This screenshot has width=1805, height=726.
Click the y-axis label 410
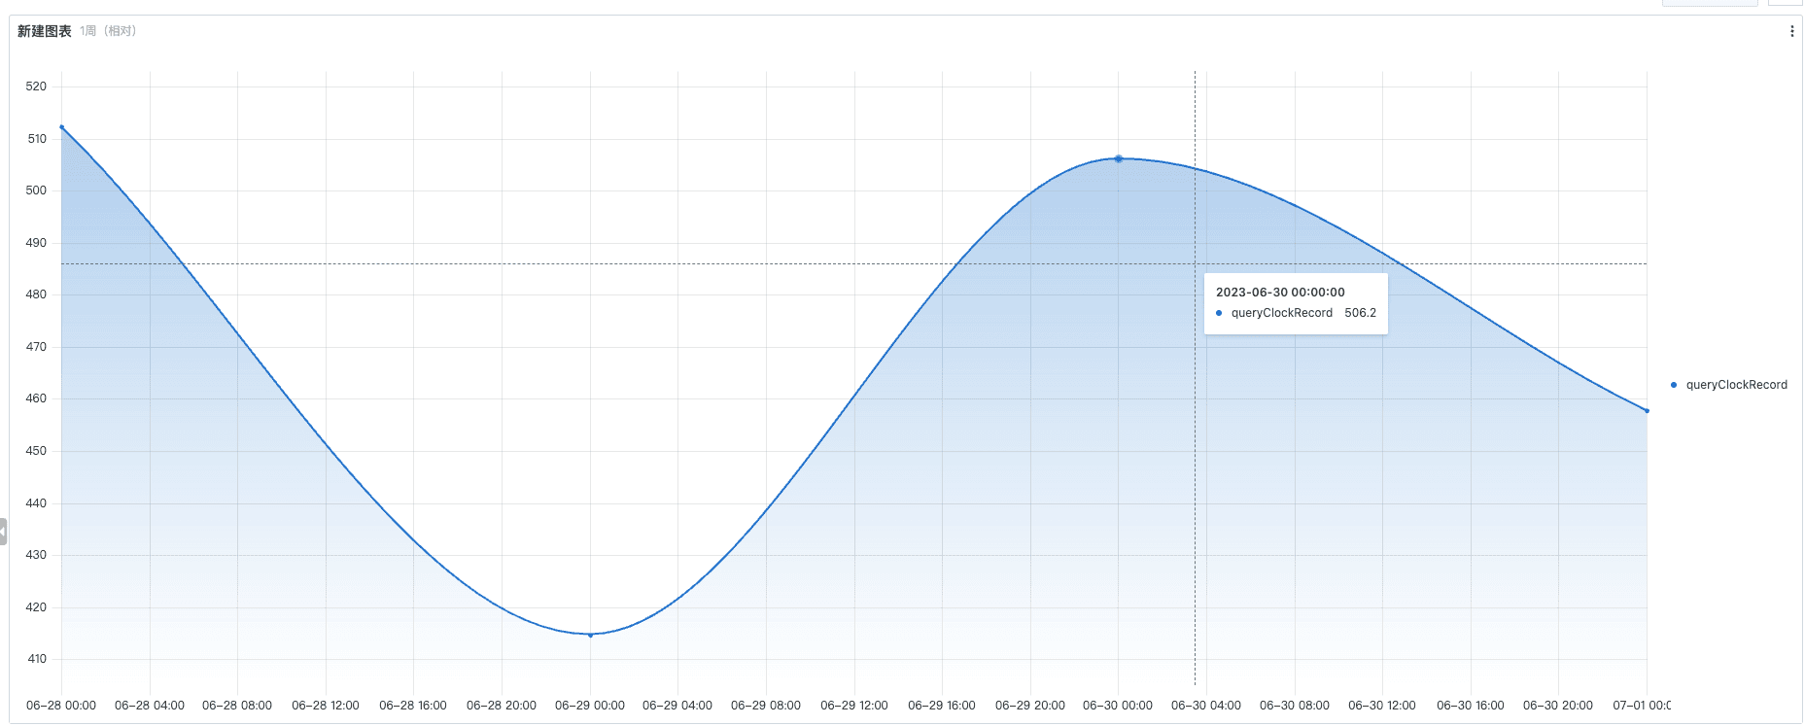click(36, 659)
